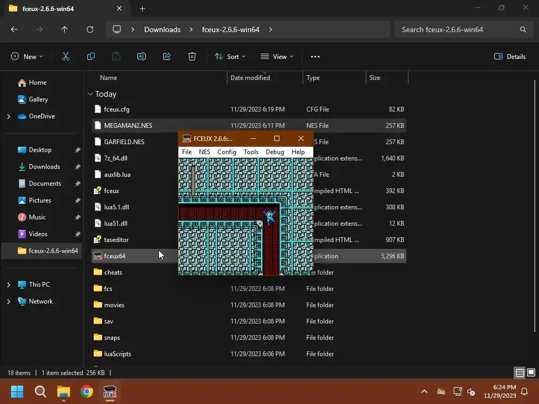Click the PC monitor icon in address bar
Viewport: 539px width, 404px height.
117,29
